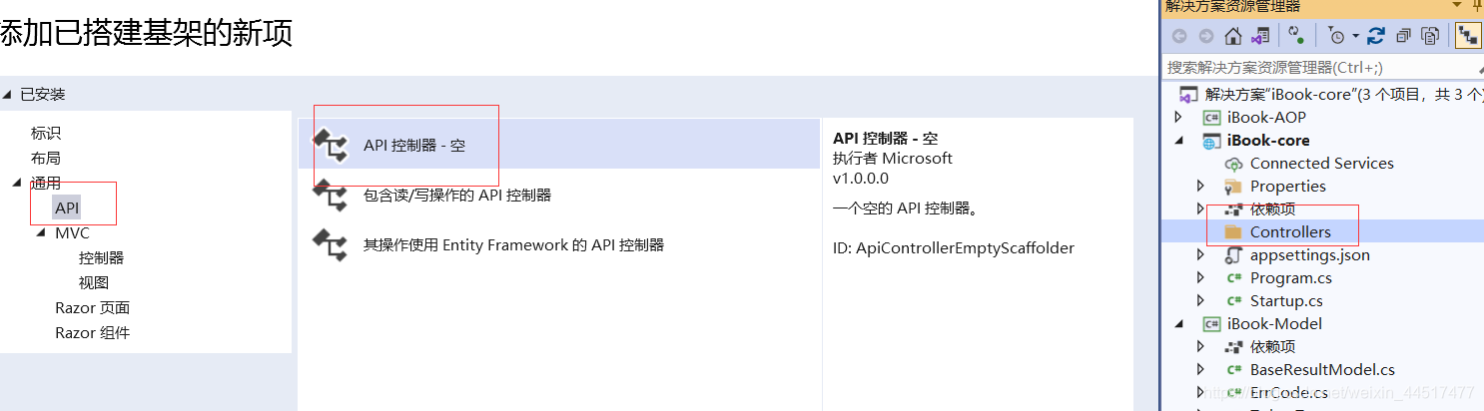Toggle the highlighted tree view button
Screen dimensions: 1484x411
(x=1468, y=36)
